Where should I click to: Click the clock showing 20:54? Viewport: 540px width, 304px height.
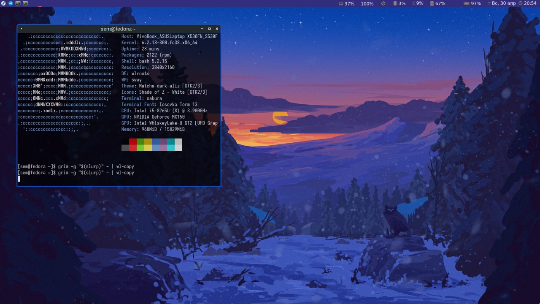(x=527, y=3)
